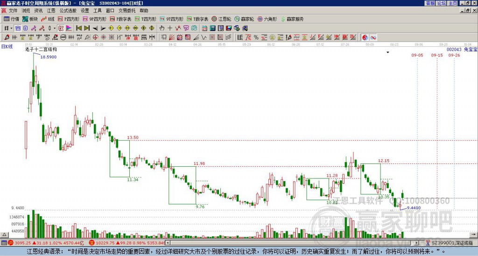Open the 六角形 tool
This screenshot has width=478, height=256.
point(267,19)
